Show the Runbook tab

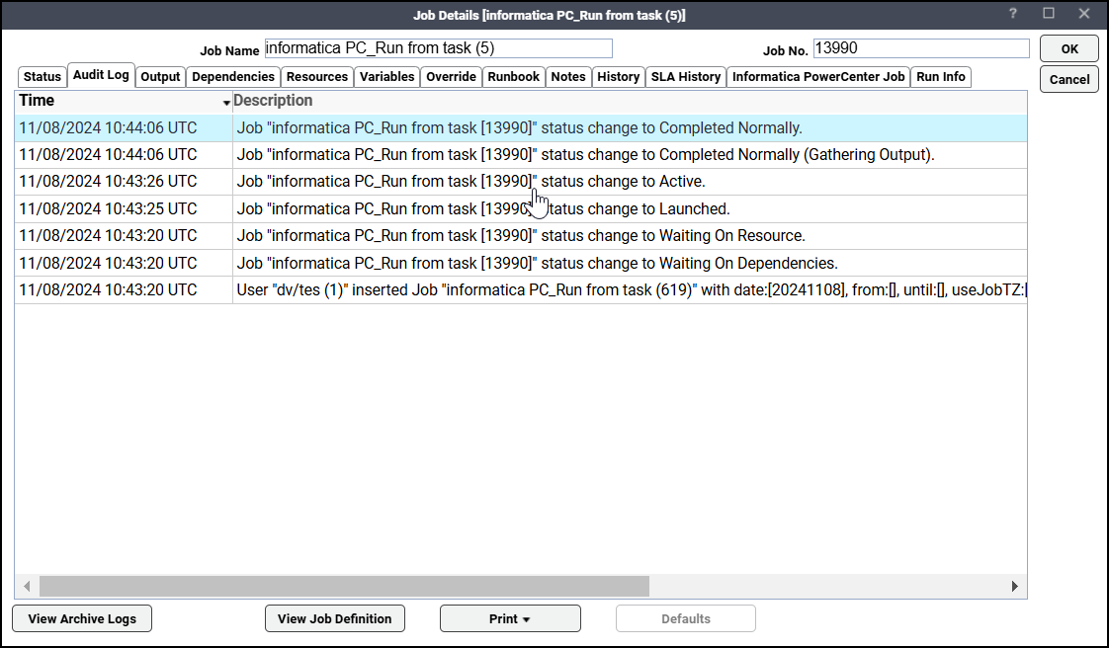coord(513,77)
